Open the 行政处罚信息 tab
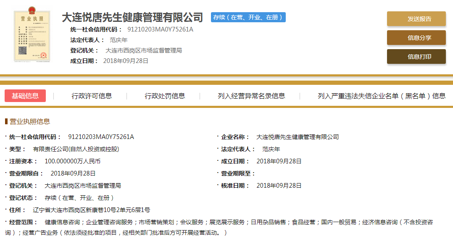 165,96
